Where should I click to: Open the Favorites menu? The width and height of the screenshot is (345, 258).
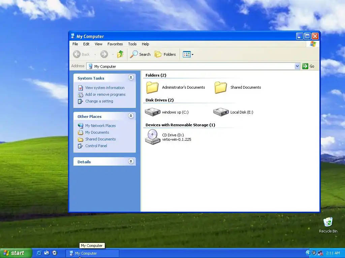coord(115,44)
